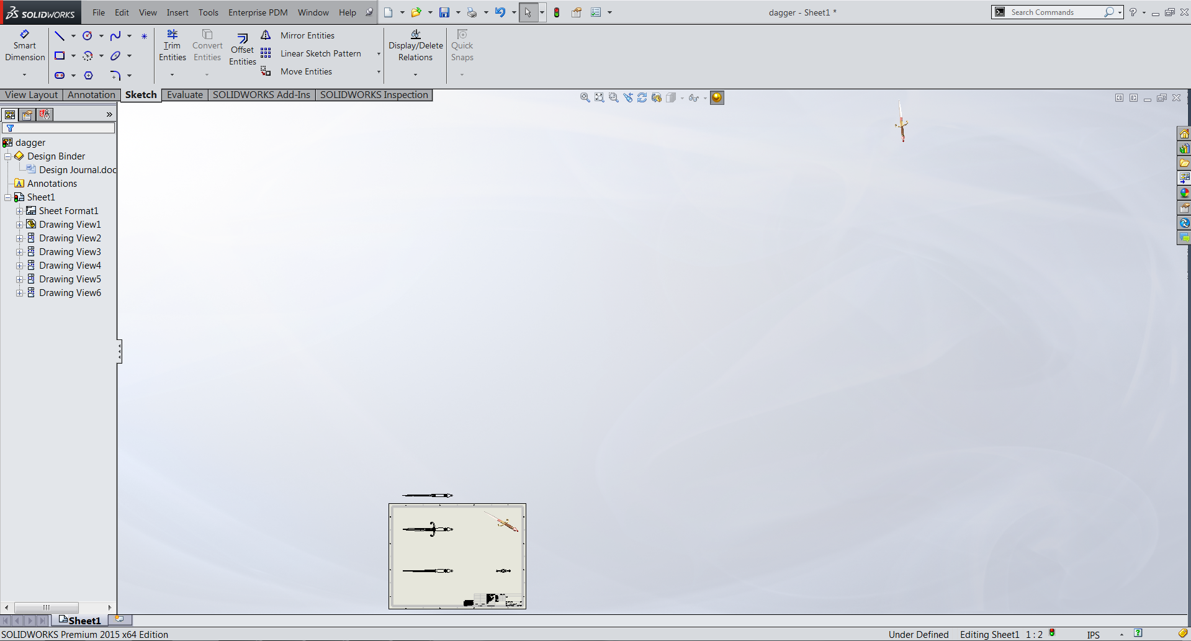Click the Undo icon

(x=500, y=12)
